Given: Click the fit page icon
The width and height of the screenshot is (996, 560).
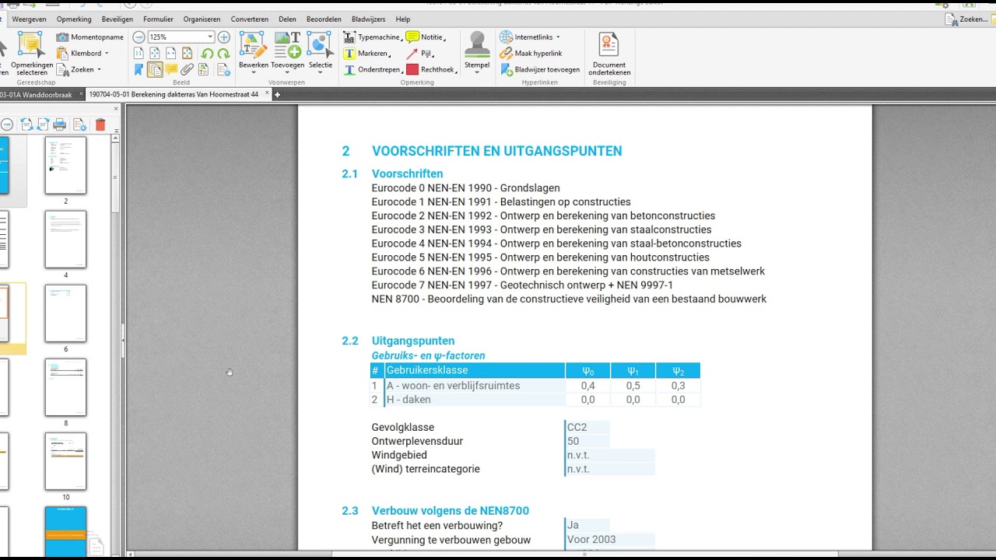Looking at the screenshot, I should tap(155, 54).
